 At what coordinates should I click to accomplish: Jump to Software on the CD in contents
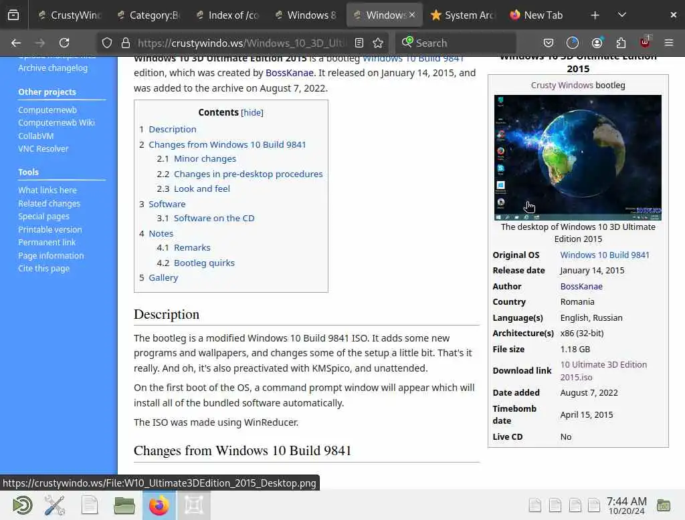(x=214, y=218)
